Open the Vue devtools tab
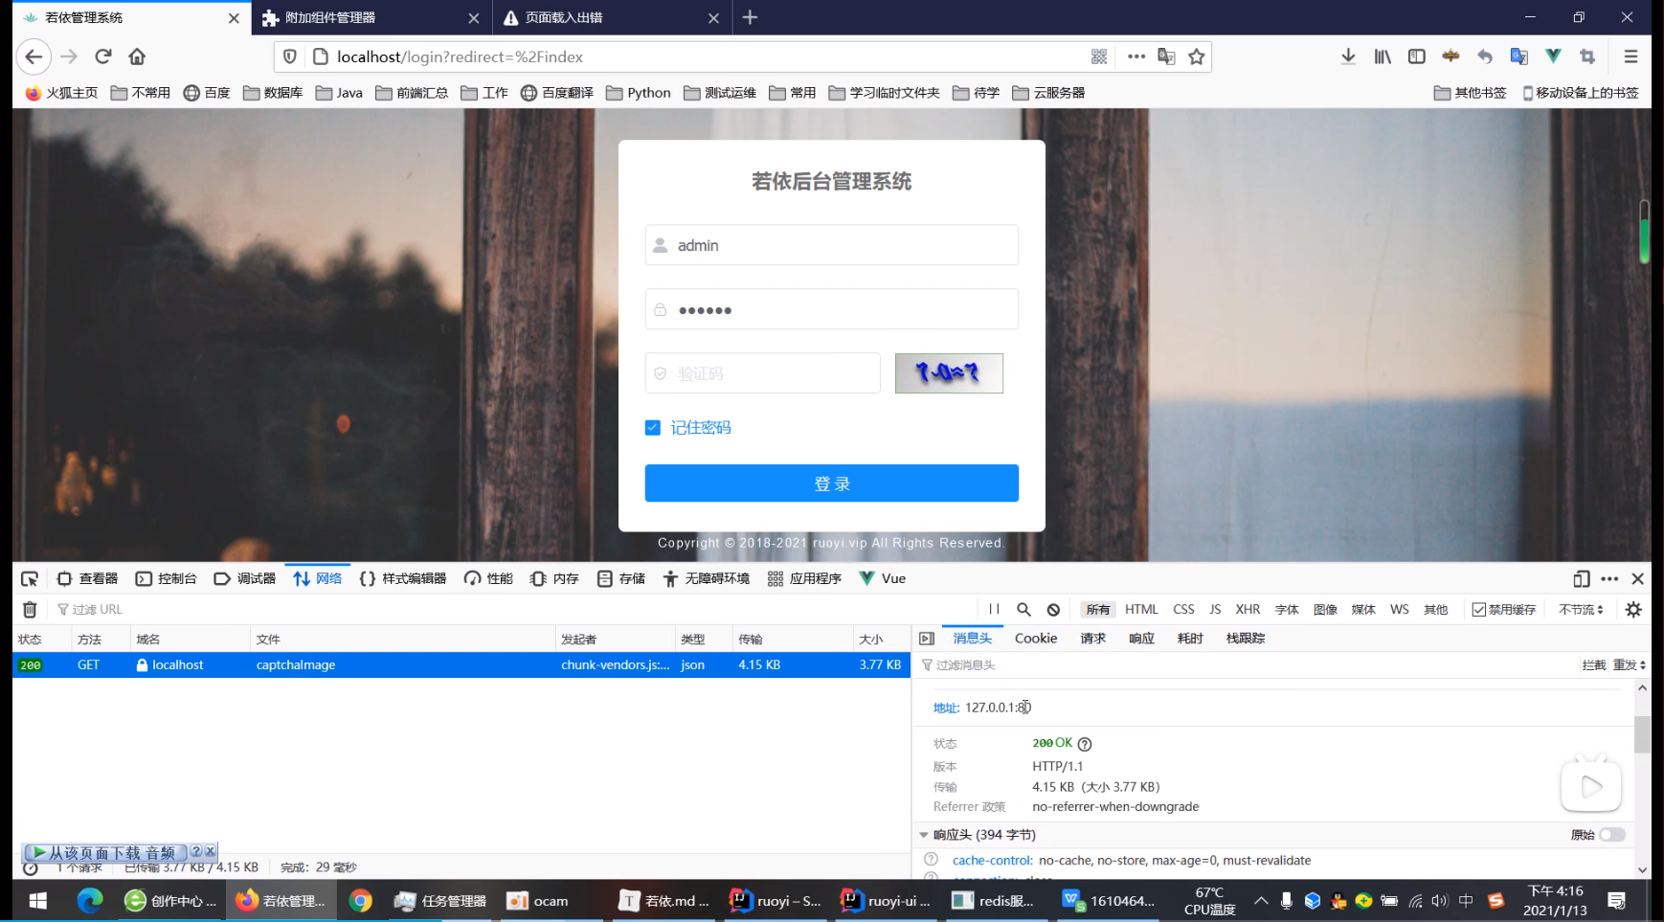This screenshot has height=922, width=1664. 883,578
